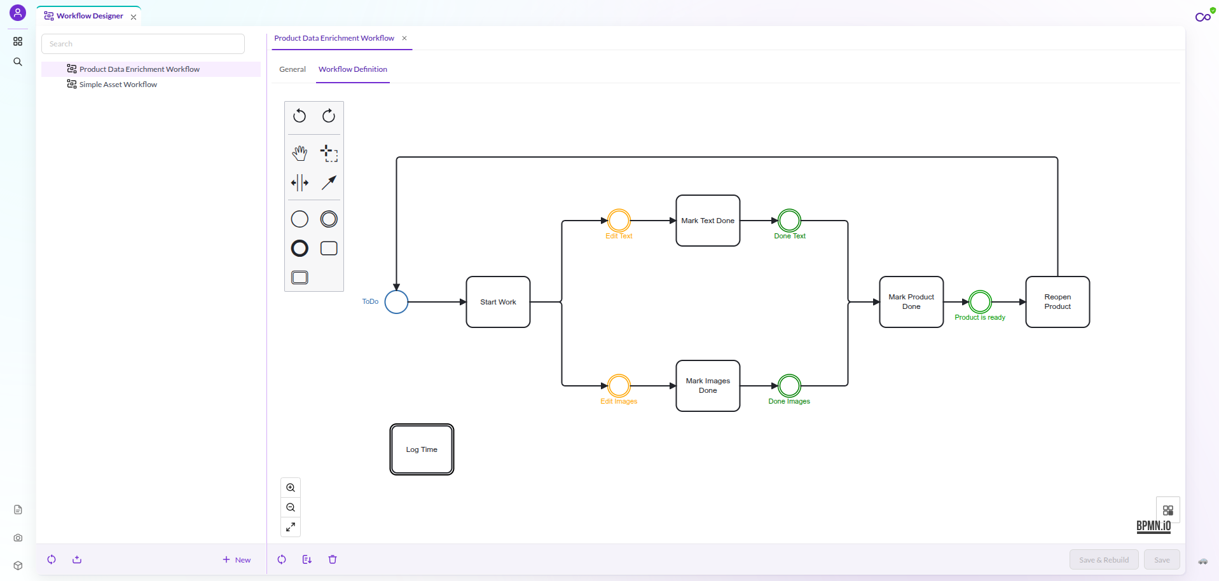Select the start event circle in the palette
Image resolution: width=1219 pixels, height=581 pixels.
[300, 219]
